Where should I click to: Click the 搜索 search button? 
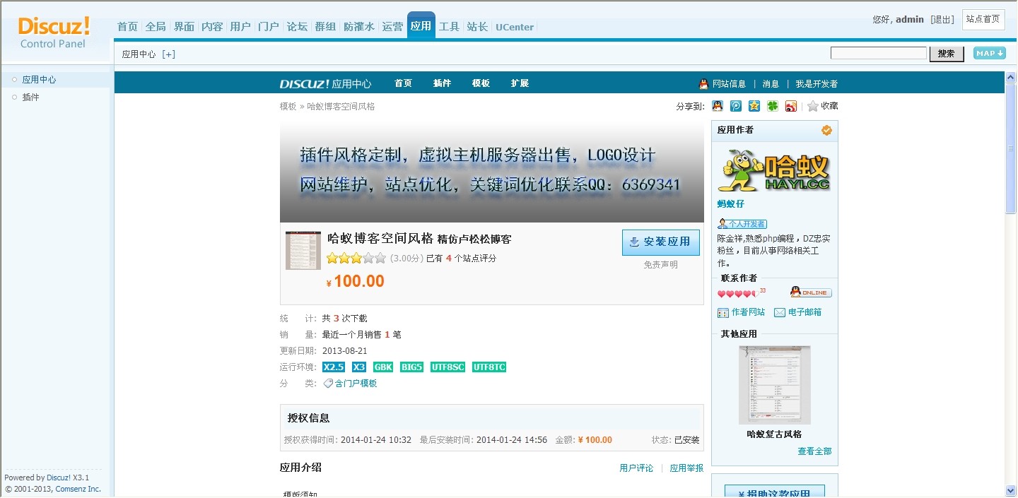point(946,54)
